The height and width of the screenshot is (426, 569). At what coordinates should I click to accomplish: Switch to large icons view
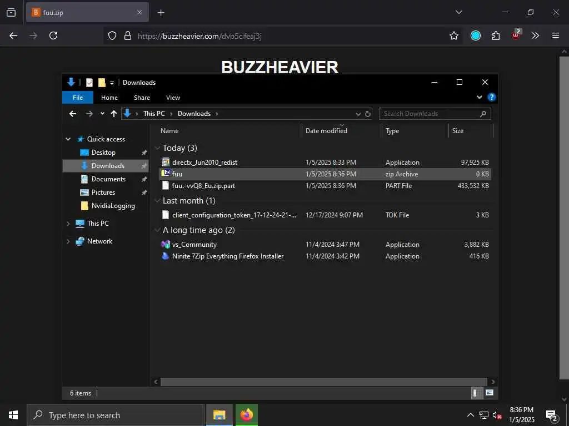click(x=489, y=393)
